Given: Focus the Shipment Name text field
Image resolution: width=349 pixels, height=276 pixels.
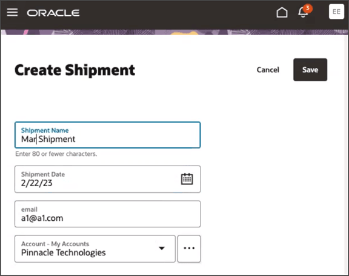Looking at the screenshot, I should coord(107,135).
